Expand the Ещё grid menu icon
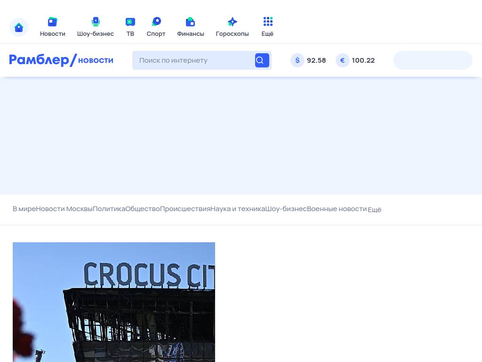482x362 pixels. pos(267,22)
